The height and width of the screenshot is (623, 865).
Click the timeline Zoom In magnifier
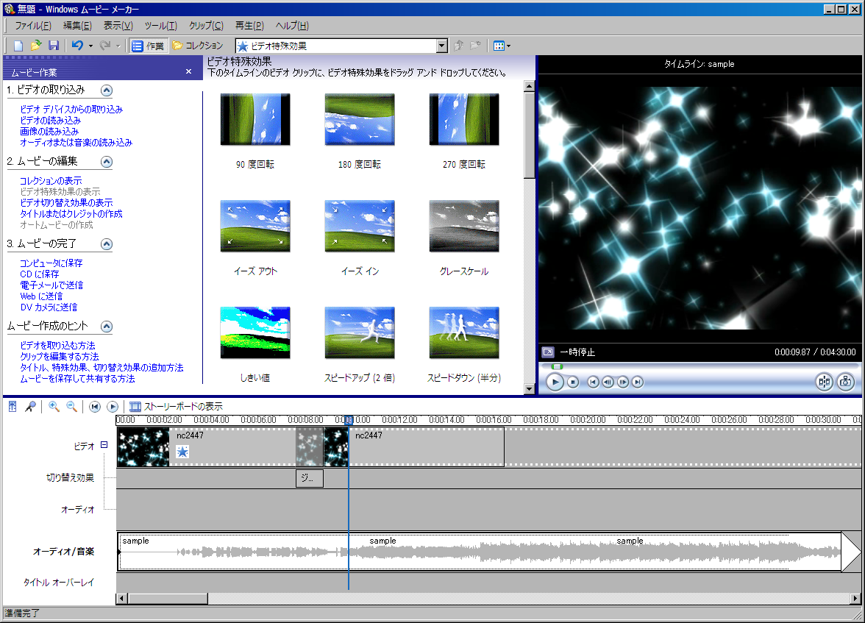click(54, 407)
